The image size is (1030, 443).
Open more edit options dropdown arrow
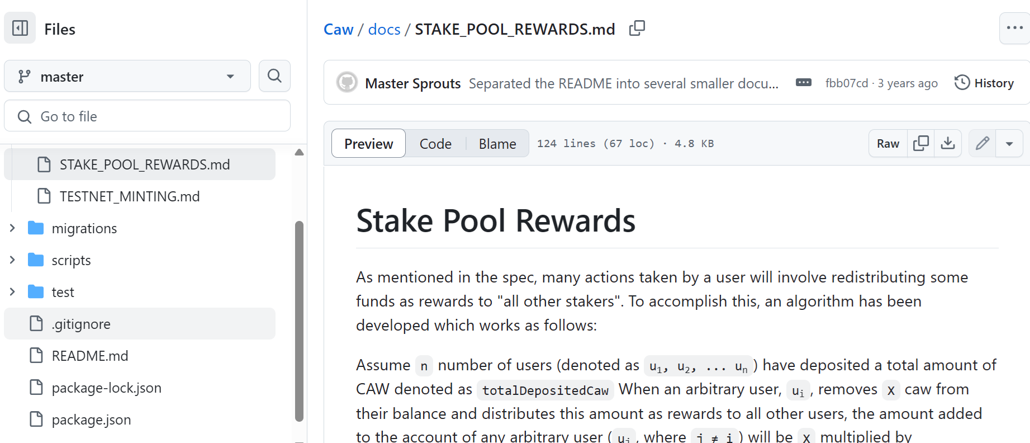tap(1009, 144)
